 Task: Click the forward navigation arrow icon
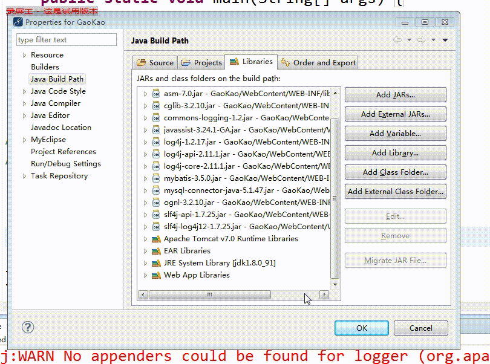[x=422, y=40]
